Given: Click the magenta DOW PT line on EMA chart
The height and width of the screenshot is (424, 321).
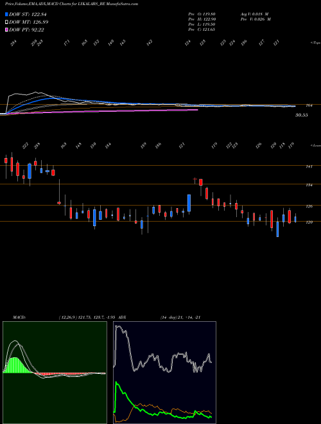Looking at the screenshot, I should tap(103, 111).
